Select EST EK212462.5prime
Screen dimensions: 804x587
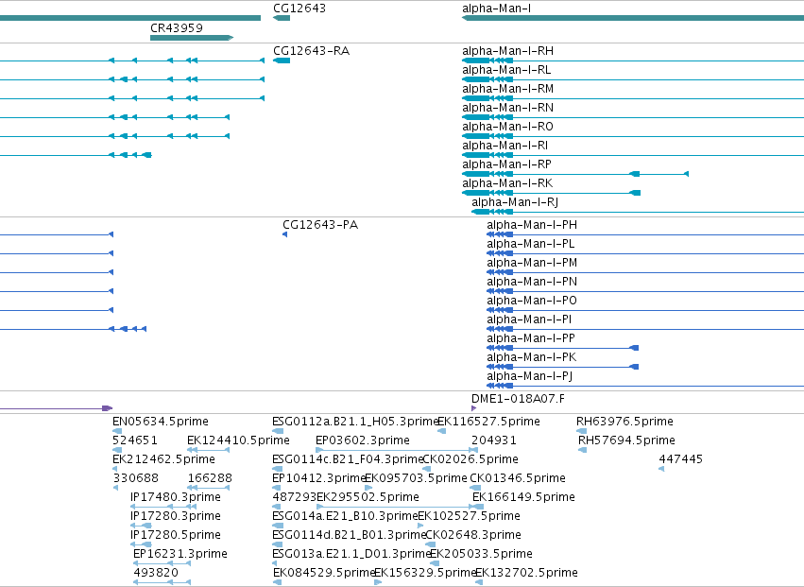point(163,459)
